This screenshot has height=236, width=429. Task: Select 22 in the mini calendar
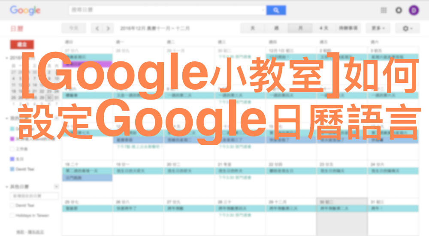[42, 91]
